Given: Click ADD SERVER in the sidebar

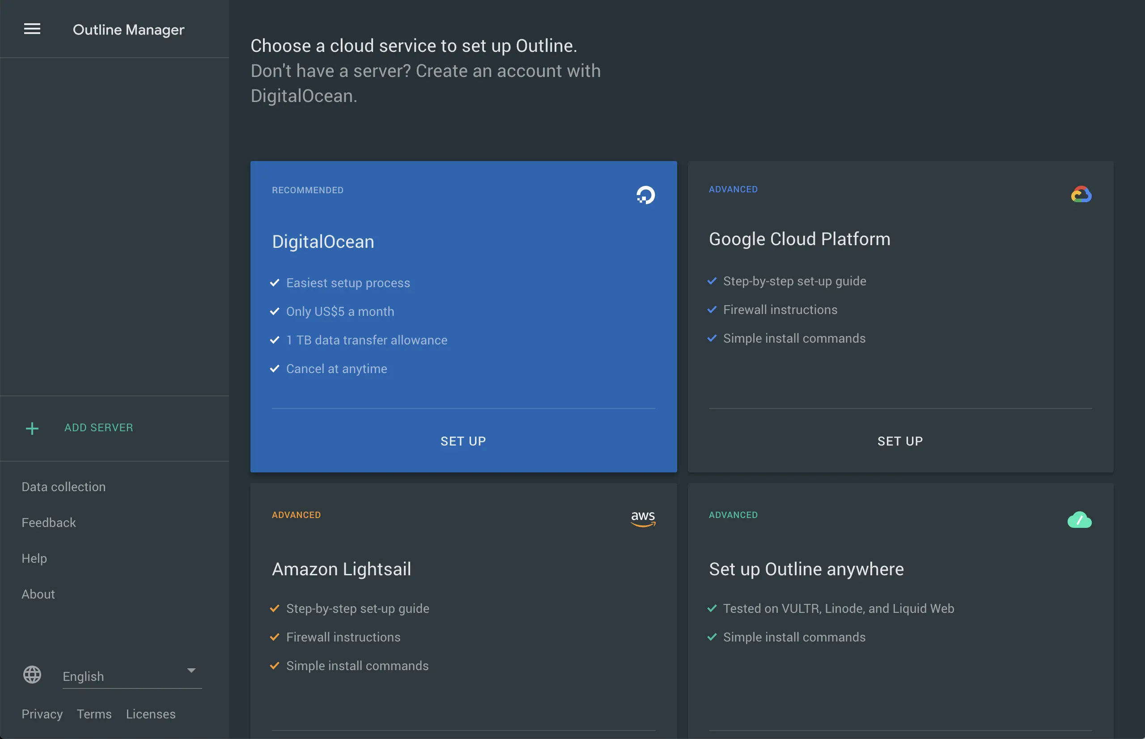Looking at the screenshot, I should coord(99,428).
